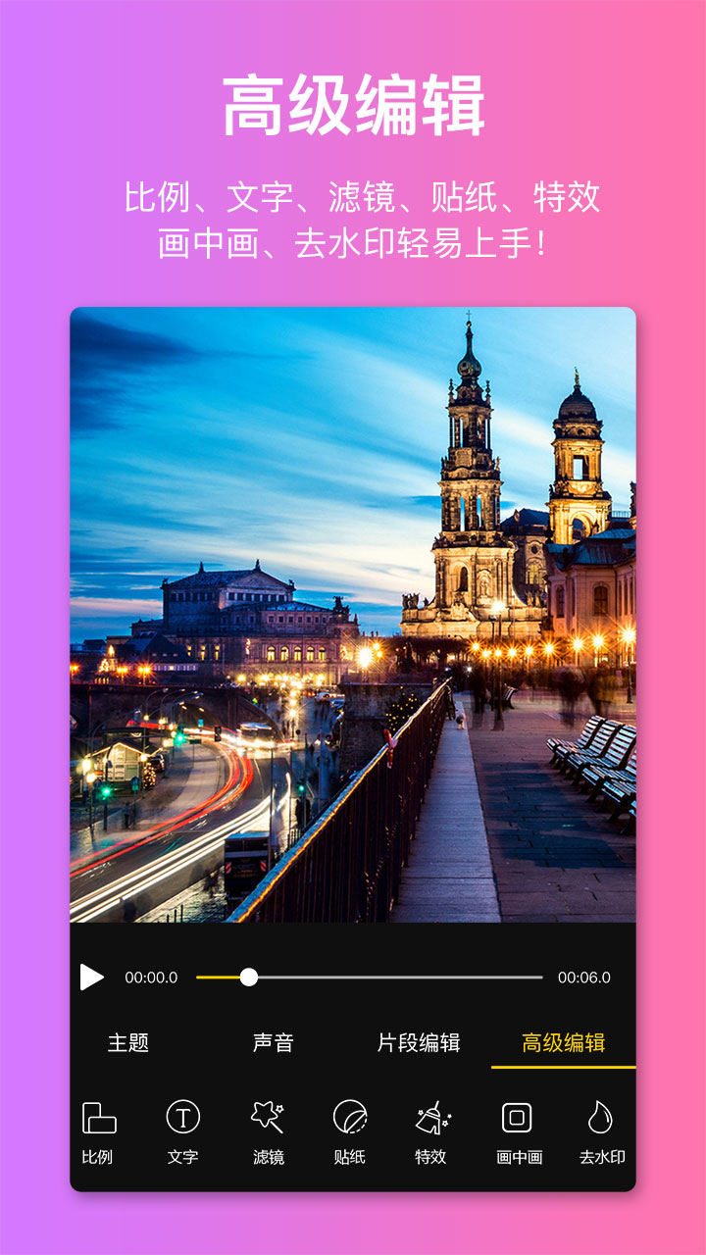Image resolution: width=706 pixels, height=1255 pixels.
Task: Open the 片段编辑 tab
Action: click(x=419, y=1042)
